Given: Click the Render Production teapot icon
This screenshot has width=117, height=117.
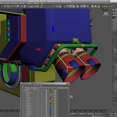Looking at the screenshot, I should click(x=87, y=6).
